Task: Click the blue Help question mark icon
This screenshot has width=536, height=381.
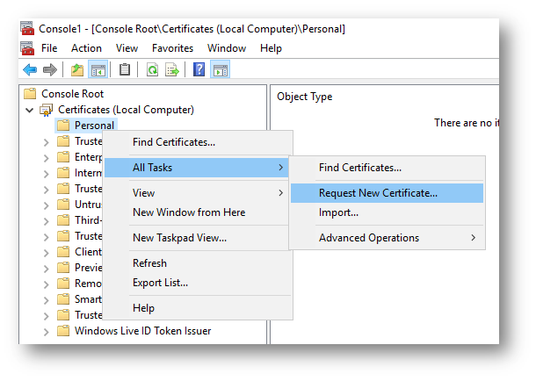Action: click(x=199, y=69)
